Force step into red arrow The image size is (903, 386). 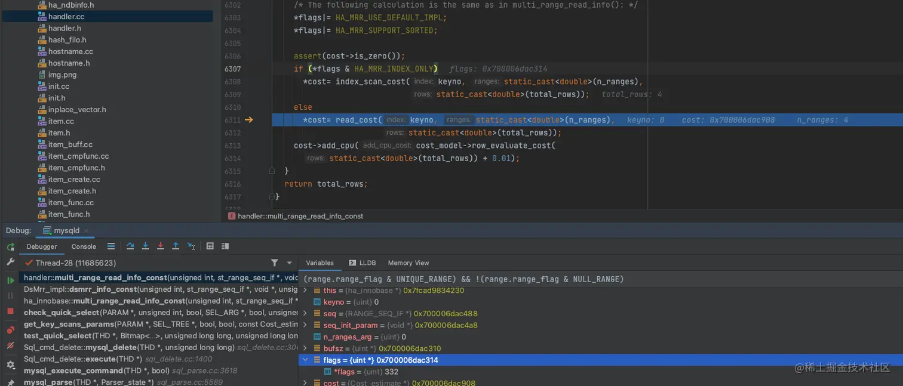tap(160, 246)
